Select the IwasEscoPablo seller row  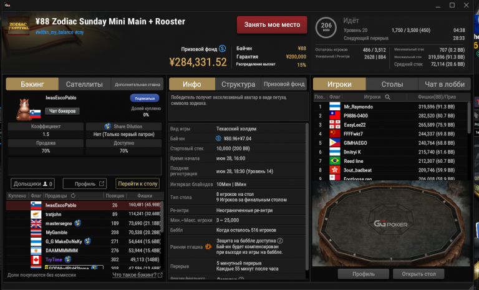[83, 205]
